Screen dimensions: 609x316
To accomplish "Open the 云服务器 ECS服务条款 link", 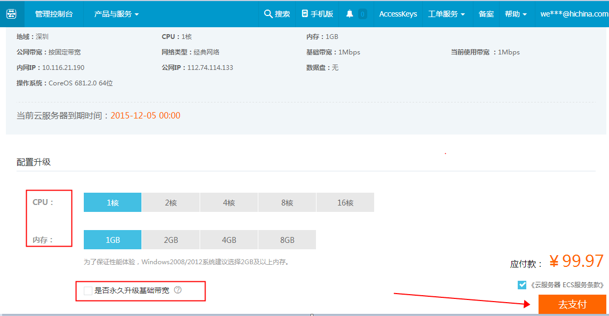I will [567, 285].
